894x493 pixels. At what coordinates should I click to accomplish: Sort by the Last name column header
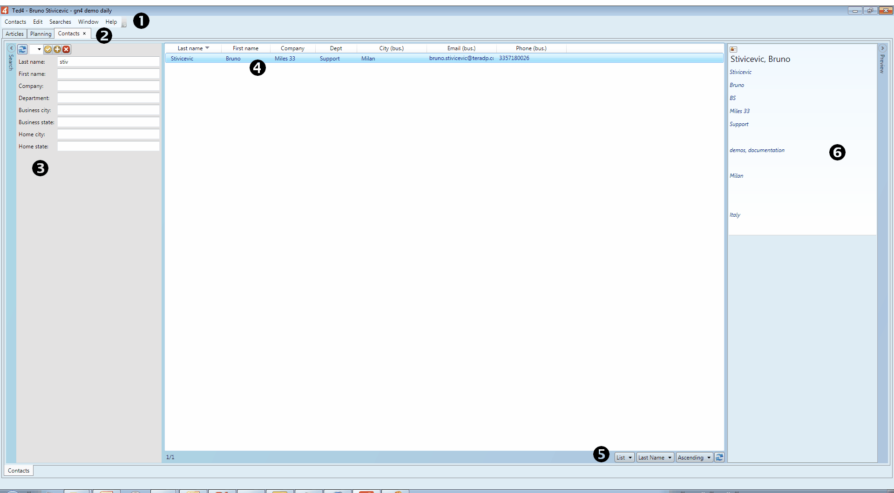[193, 48]
